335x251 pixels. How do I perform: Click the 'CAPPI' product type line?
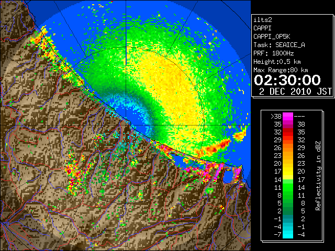click(262, 28)
